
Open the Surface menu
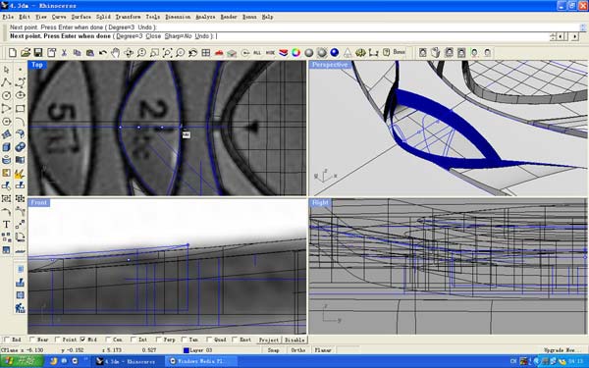(81, 17)
